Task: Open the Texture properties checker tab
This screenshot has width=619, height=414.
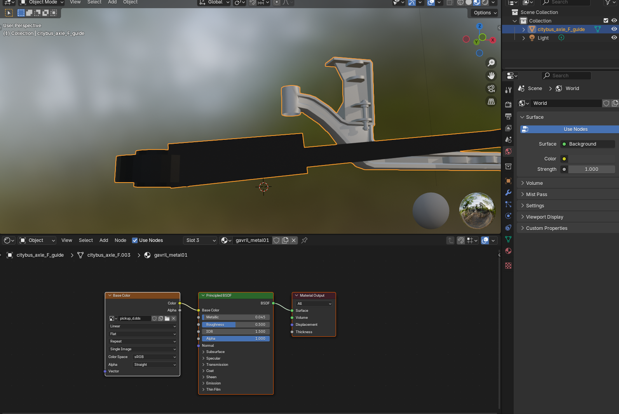Action: 508,266
